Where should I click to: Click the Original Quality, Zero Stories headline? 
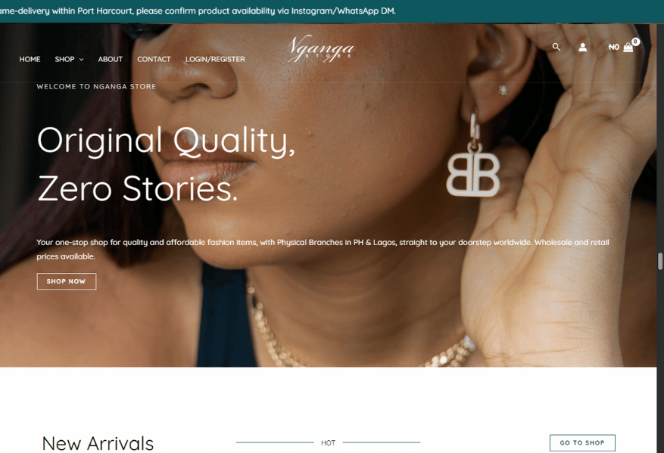pyautogui.click(x=166, y=164)
